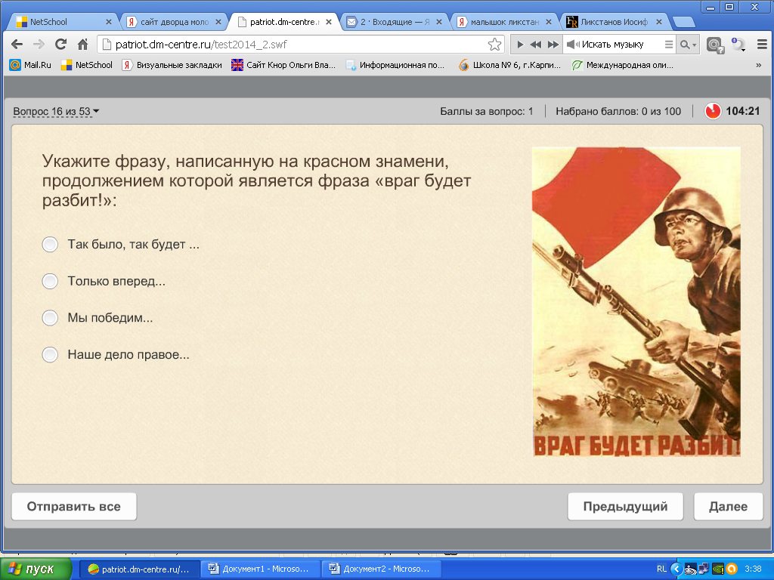Click the Отправить все button

pyautogui.click(x=74, y=507)
